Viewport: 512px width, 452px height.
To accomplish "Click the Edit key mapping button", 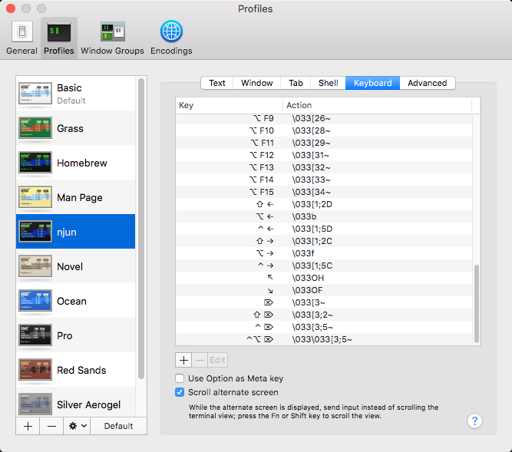I will pos(217,360).
